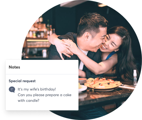This screenshot has height=120, width=142.
Task: Click the plate of pasta on the table
Action: [x=103, y=84]
